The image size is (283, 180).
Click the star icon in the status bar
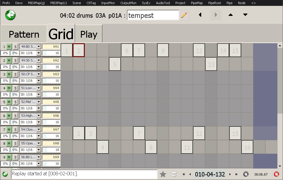coord(163,174)
